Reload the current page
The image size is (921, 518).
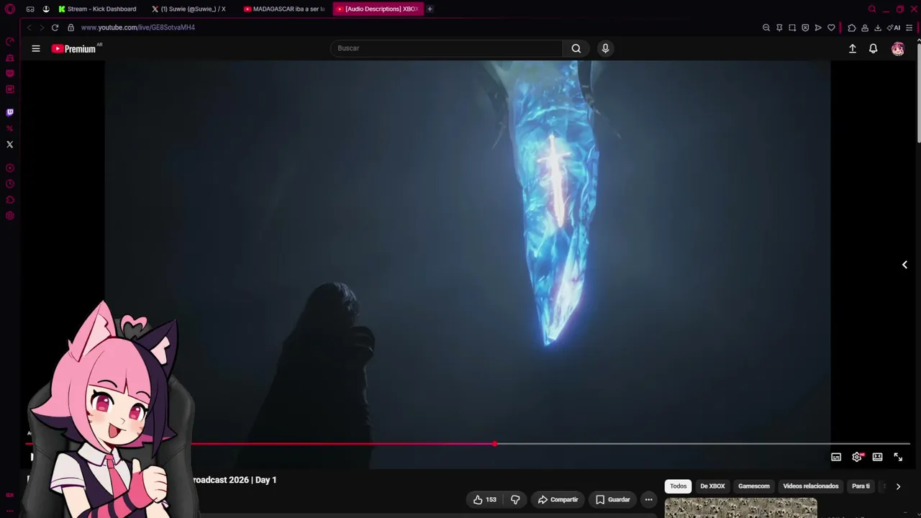(55, 27)
